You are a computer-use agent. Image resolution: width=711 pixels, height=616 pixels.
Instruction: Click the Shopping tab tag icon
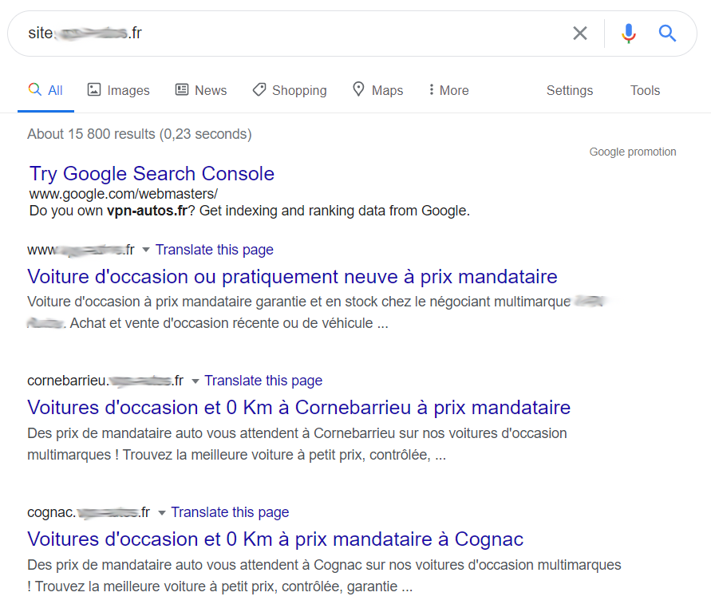pyautogui.click(x=259, y=89)
